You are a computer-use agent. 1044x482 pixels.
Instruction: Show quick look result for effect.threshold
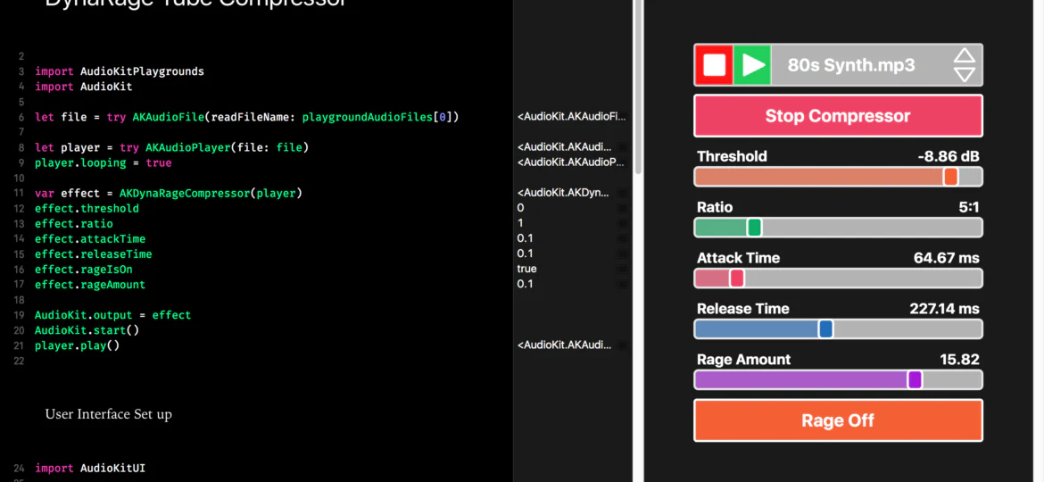click(x=623, y=208)
